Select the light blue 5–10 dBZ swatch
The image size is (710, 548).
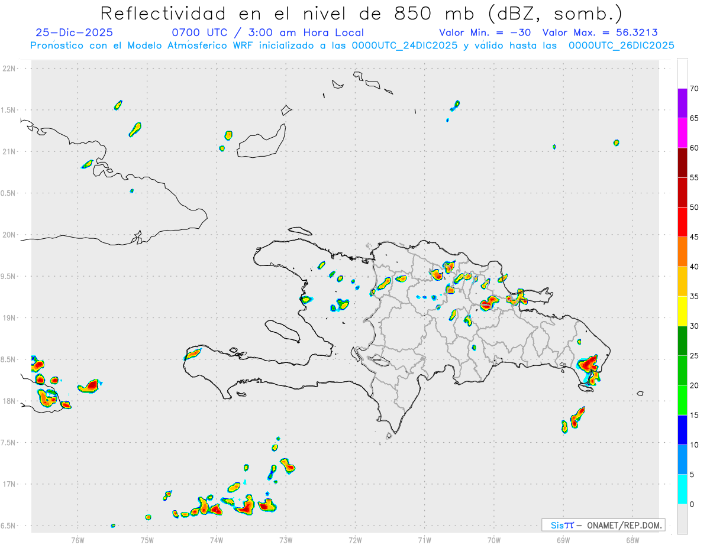coord(682,460)
